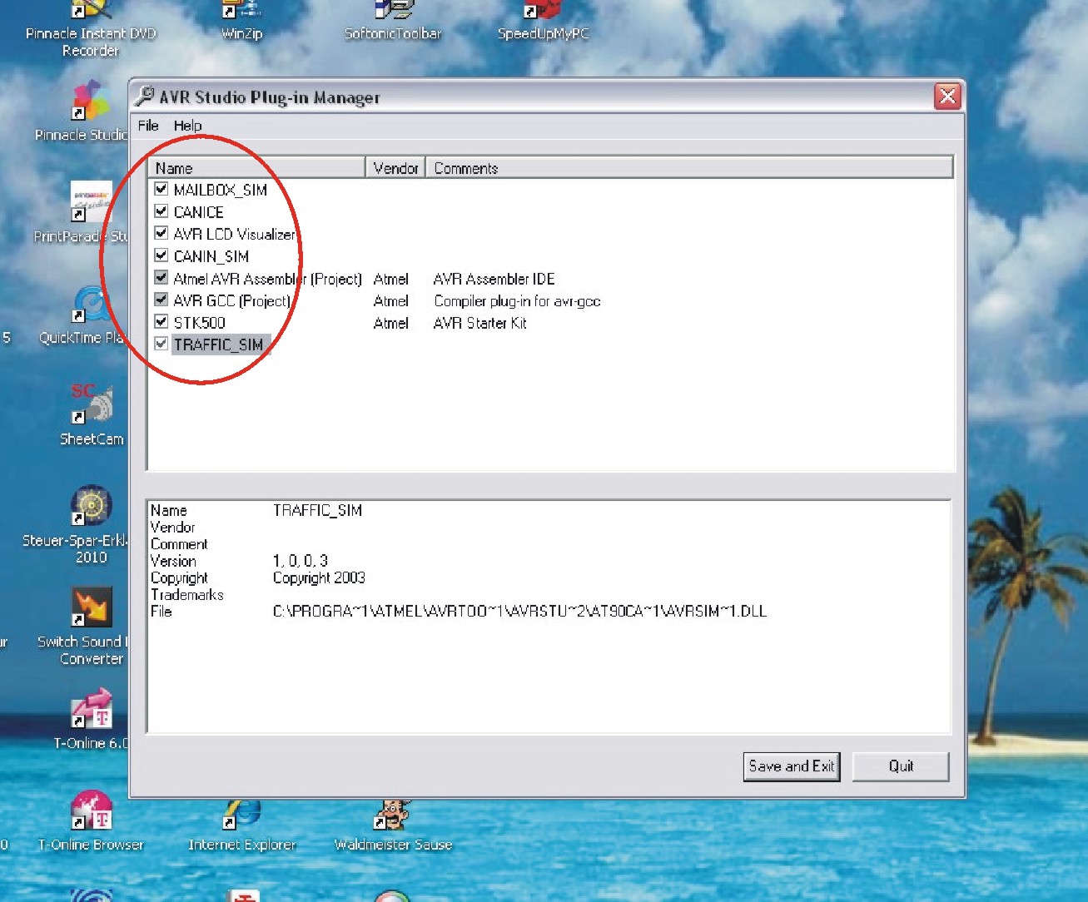
Task: Sort list by Vendor column header
Action: [395, 168]
